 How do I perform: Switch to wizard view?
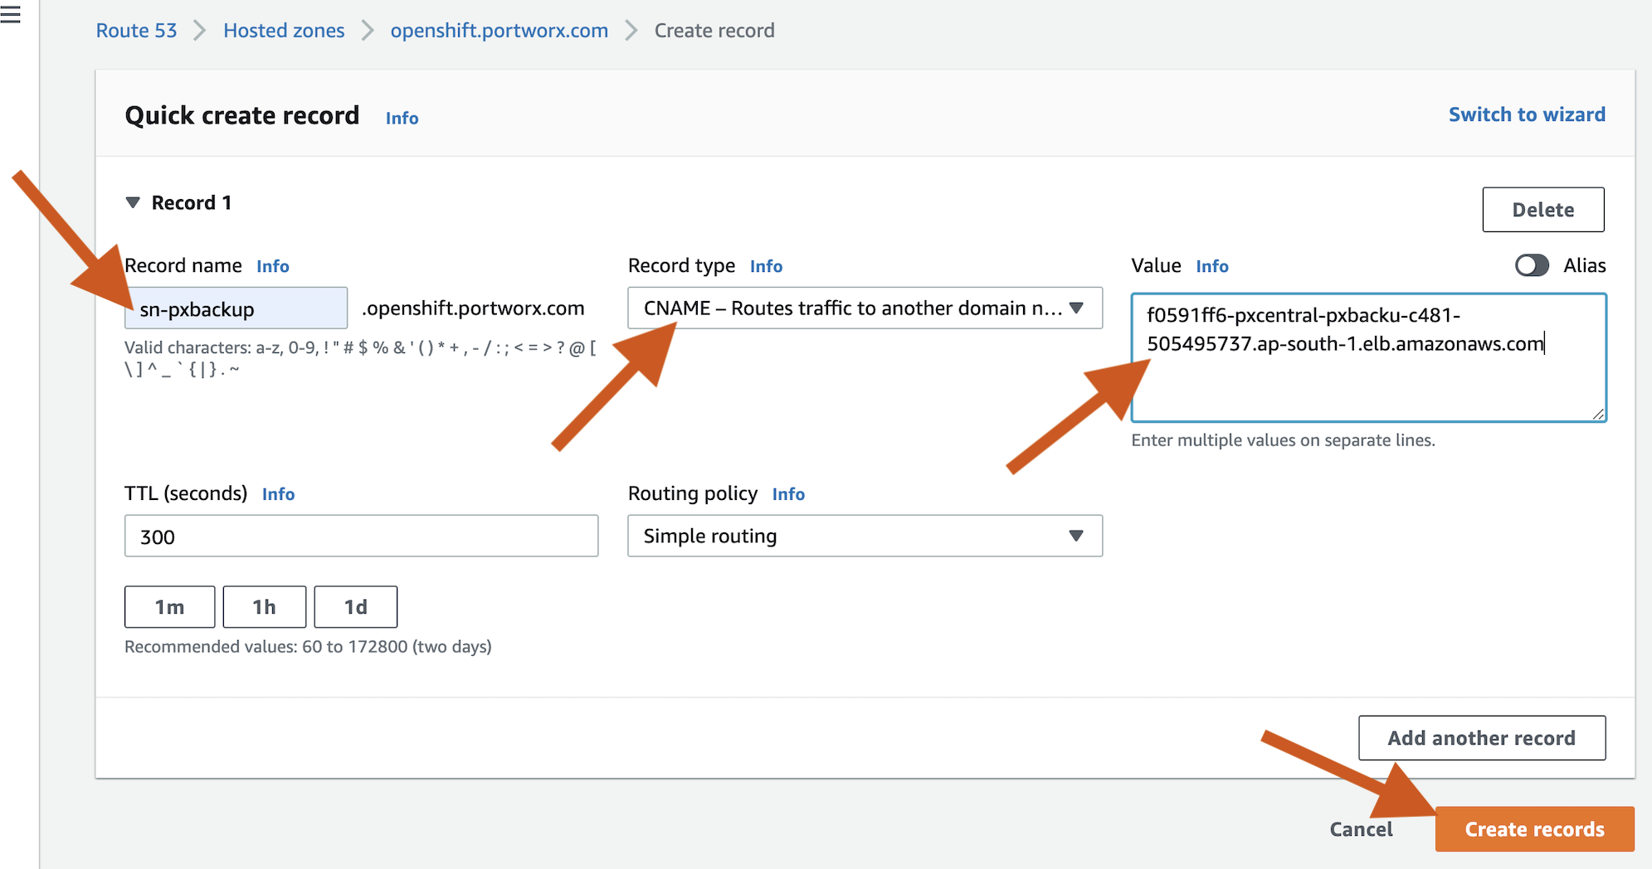(1526, 114)
